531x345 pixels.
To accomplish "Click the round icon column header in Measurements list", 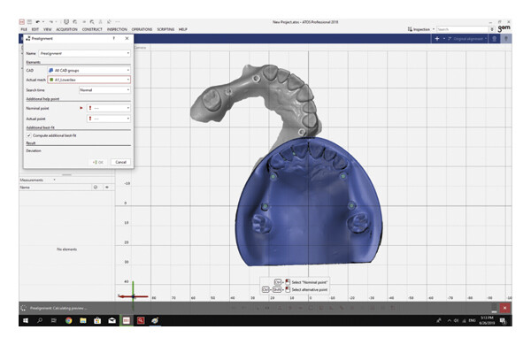I will pos(96,188).
